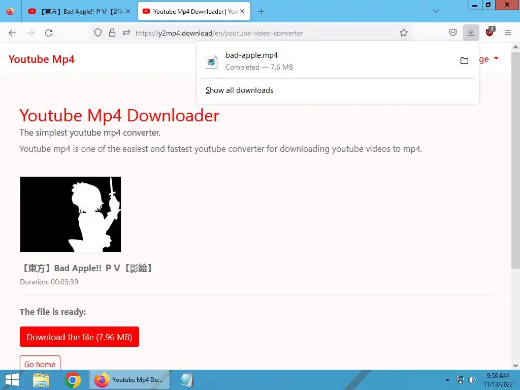Open network status tray icon
The image size is (520, 390).
click(460, 380)
